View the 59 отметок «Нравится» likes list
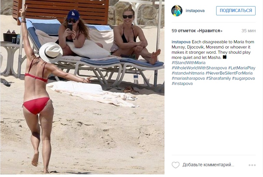Image resolution: width=263 pixels, height=177 pixels. click(197, 31)
